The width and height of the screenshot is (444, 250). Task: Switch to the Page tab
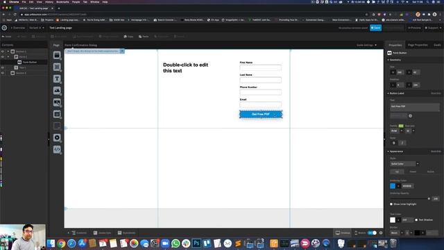click(x=56, y=45)
